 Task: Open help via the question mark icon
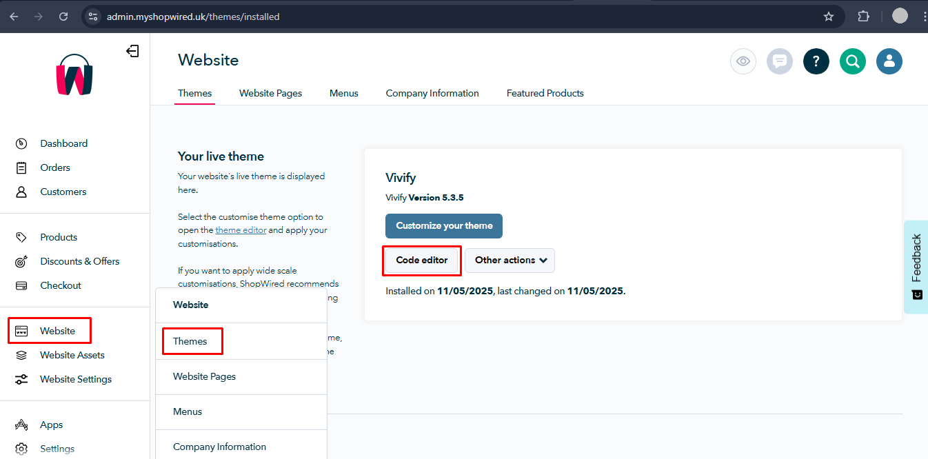coord(816,61)
